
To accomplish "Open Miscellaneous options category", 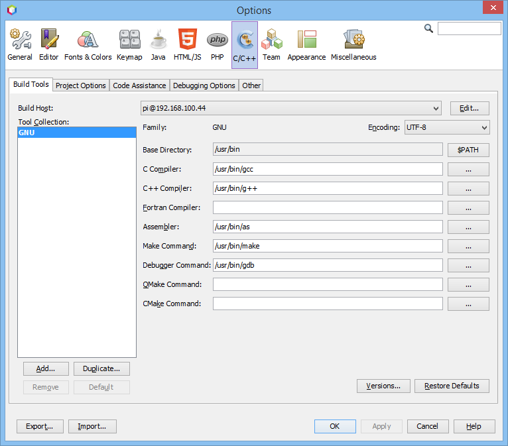I will click(x=353, y=45).
